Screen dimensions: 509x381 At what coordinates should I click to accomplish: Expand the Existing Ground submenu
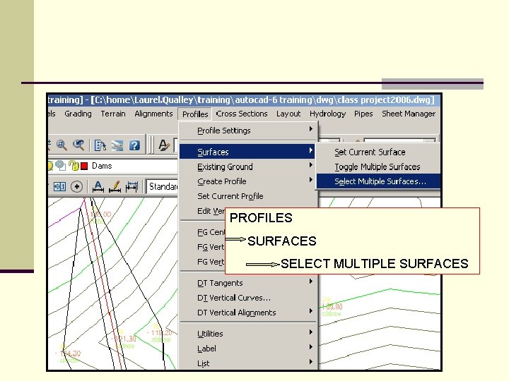pos(247,167)
